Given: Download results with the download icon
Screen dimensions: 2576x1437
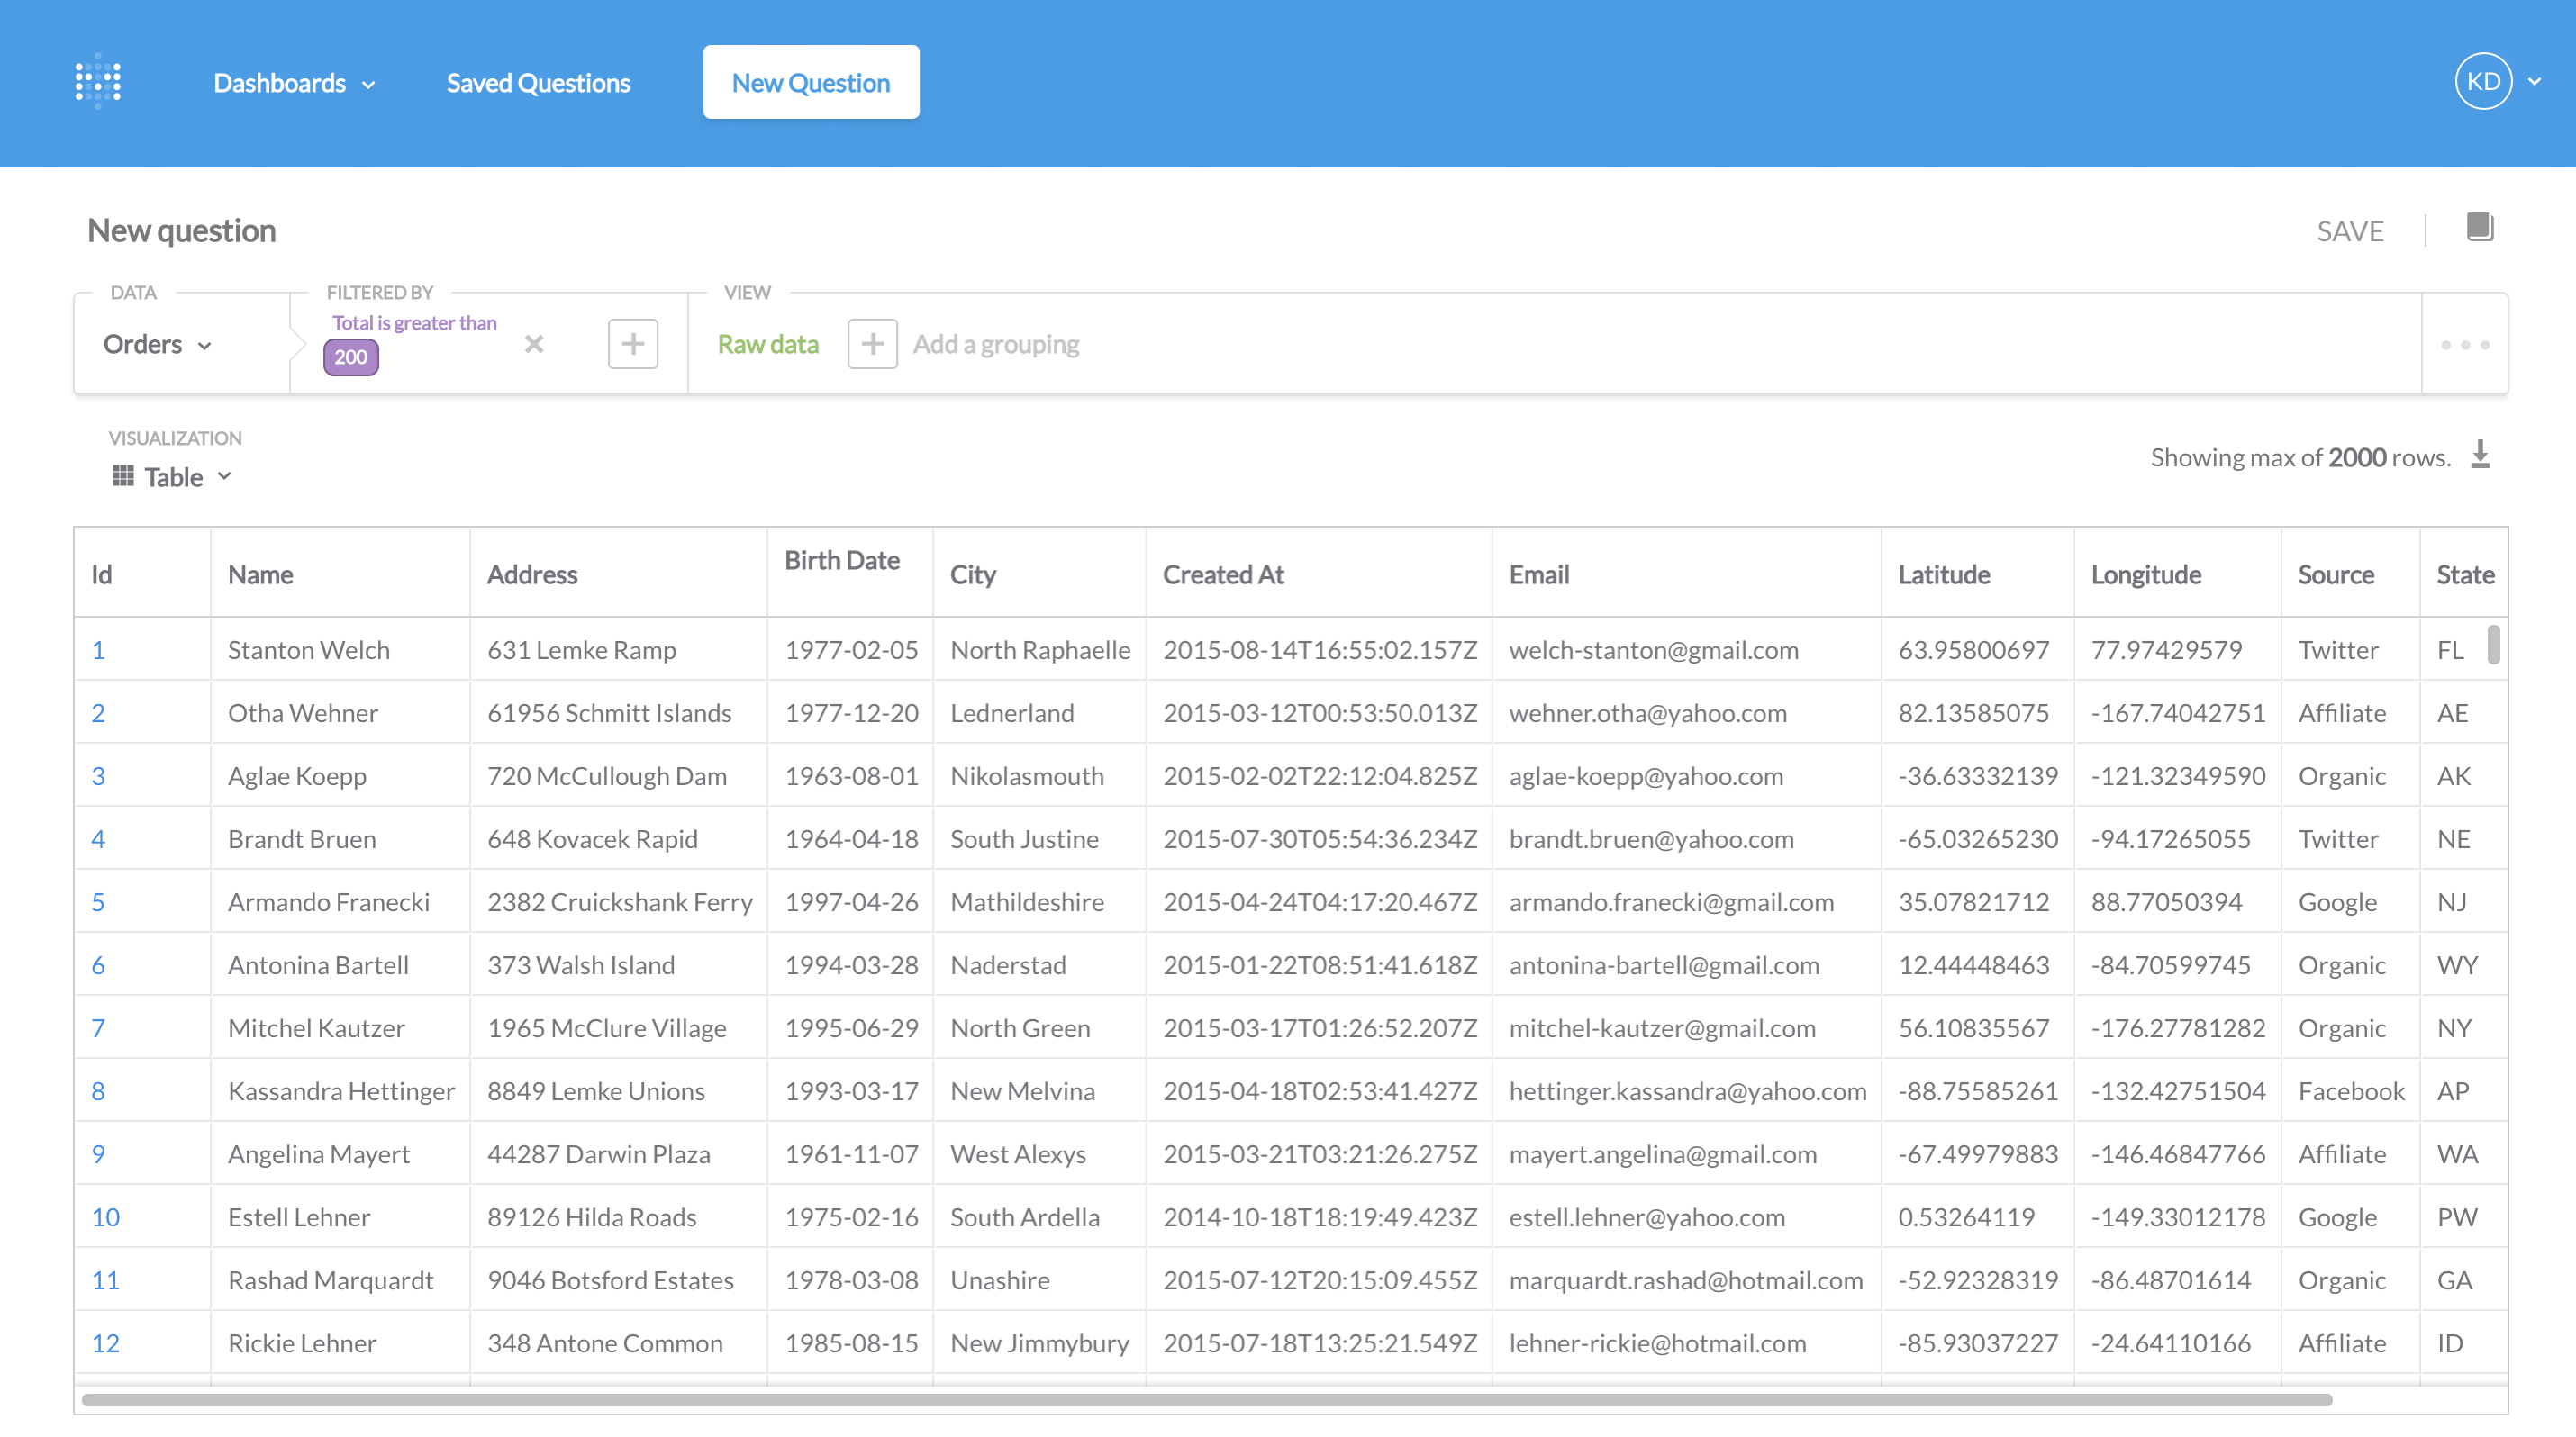Looking at the screenshot, I should tap(2481, 455).
